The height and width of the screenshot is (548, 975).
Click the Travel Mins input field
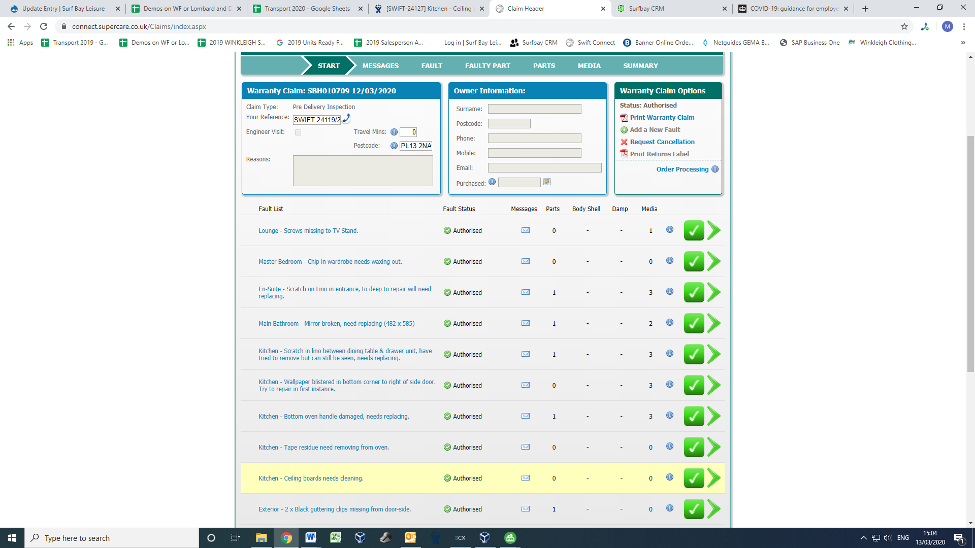click(x=408, y=132)
